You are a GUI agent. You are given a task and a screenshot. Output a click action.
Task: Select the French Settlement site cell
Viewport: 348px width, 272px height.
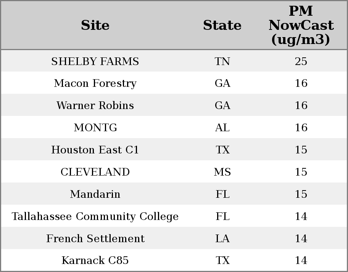point(95,239)
